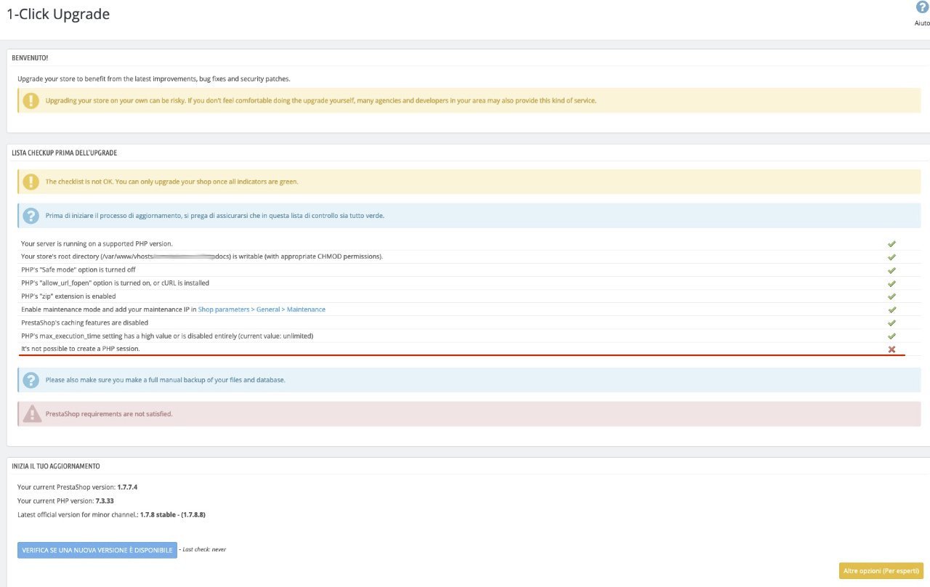Click Prima di iniziare il processo message

(214, 216)
